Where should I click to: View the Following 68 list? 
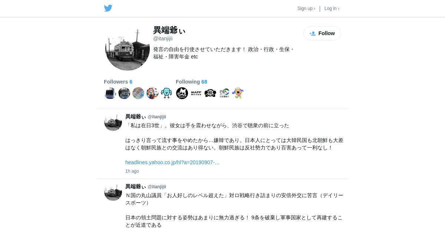[191, 82]
